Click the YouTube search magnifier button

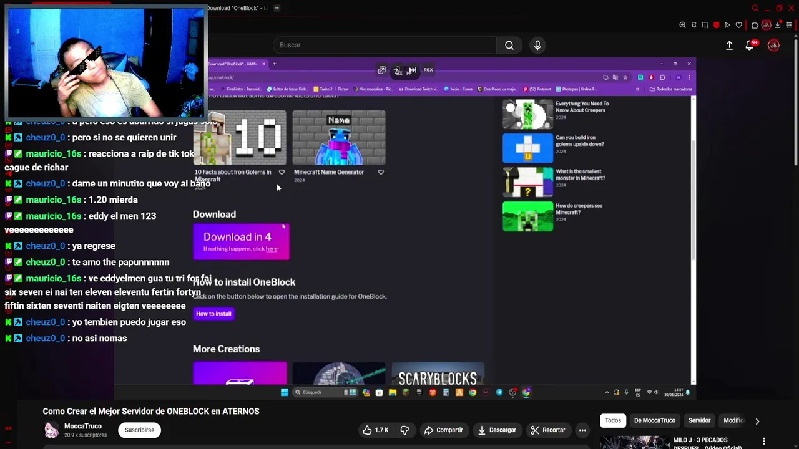point(509,45)
